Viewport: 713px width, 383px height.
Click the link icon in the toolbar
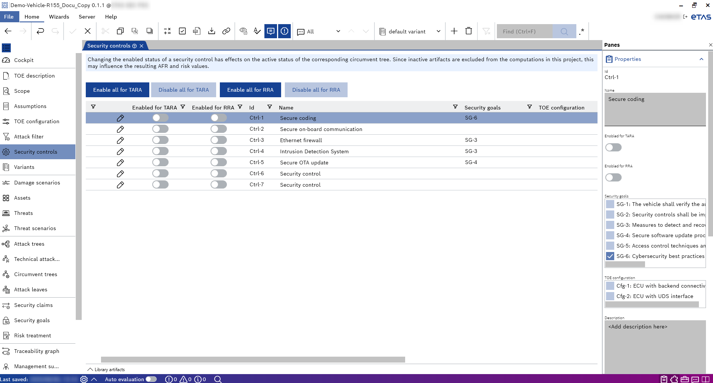pos(226,31)
